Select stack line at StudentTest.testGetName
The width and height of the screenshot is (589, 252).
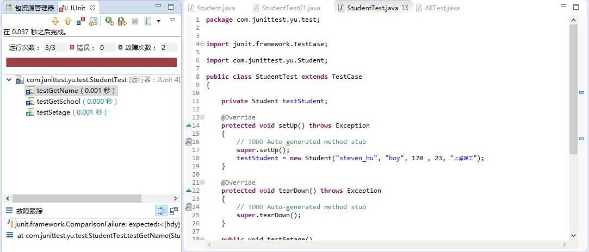(x=94, y=236)
